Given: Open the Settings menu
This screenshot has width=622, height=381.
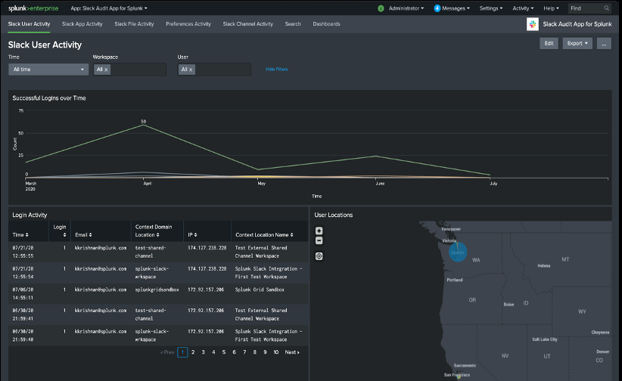Looking at the screenshot, I should pos(490,8).
